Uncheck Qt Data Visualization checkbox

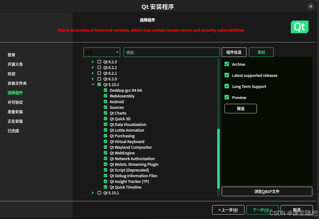(105, 124)
